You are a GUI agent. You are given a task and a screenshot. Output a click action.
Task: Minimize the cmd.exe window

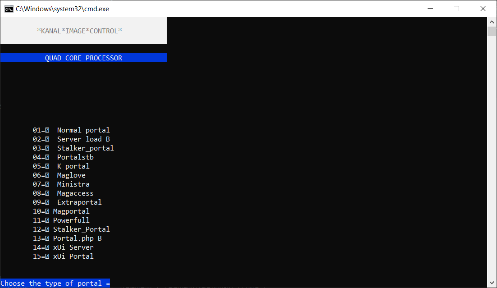(x=430, y=9)
